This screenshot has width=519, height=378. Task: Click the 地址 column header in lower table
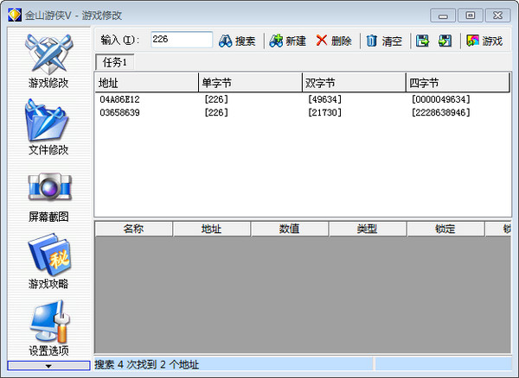(x=212, y=229)
